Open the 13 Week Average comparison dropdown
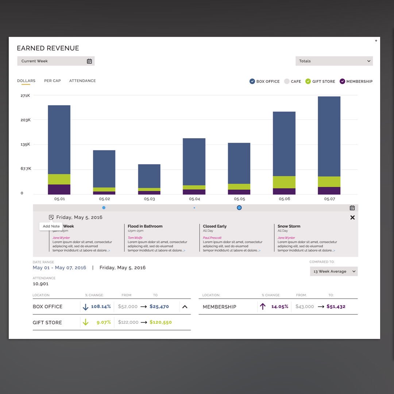 (x=333, y=271)
